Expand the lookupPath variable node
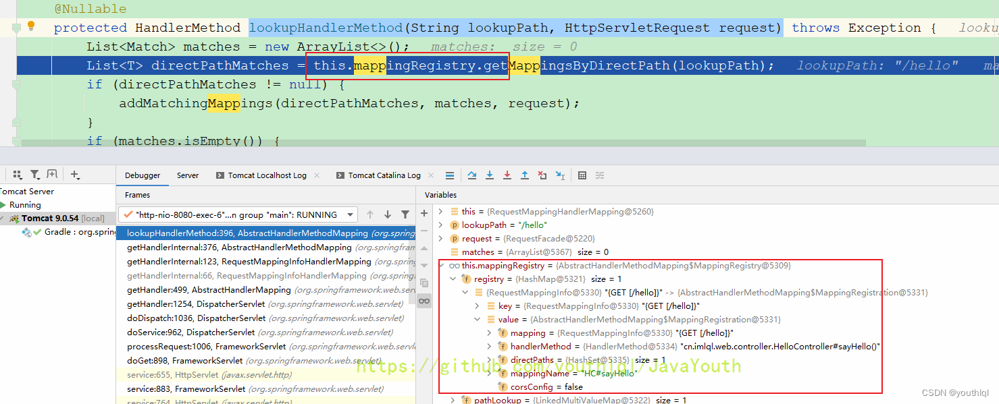 pyautogui.click(x=441, y=225)
